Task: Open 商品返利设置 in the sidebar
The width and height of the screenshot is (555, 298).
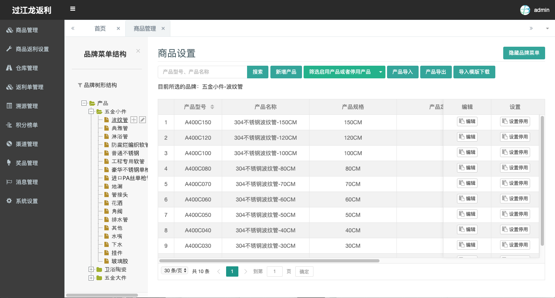Action: point(32,49)
